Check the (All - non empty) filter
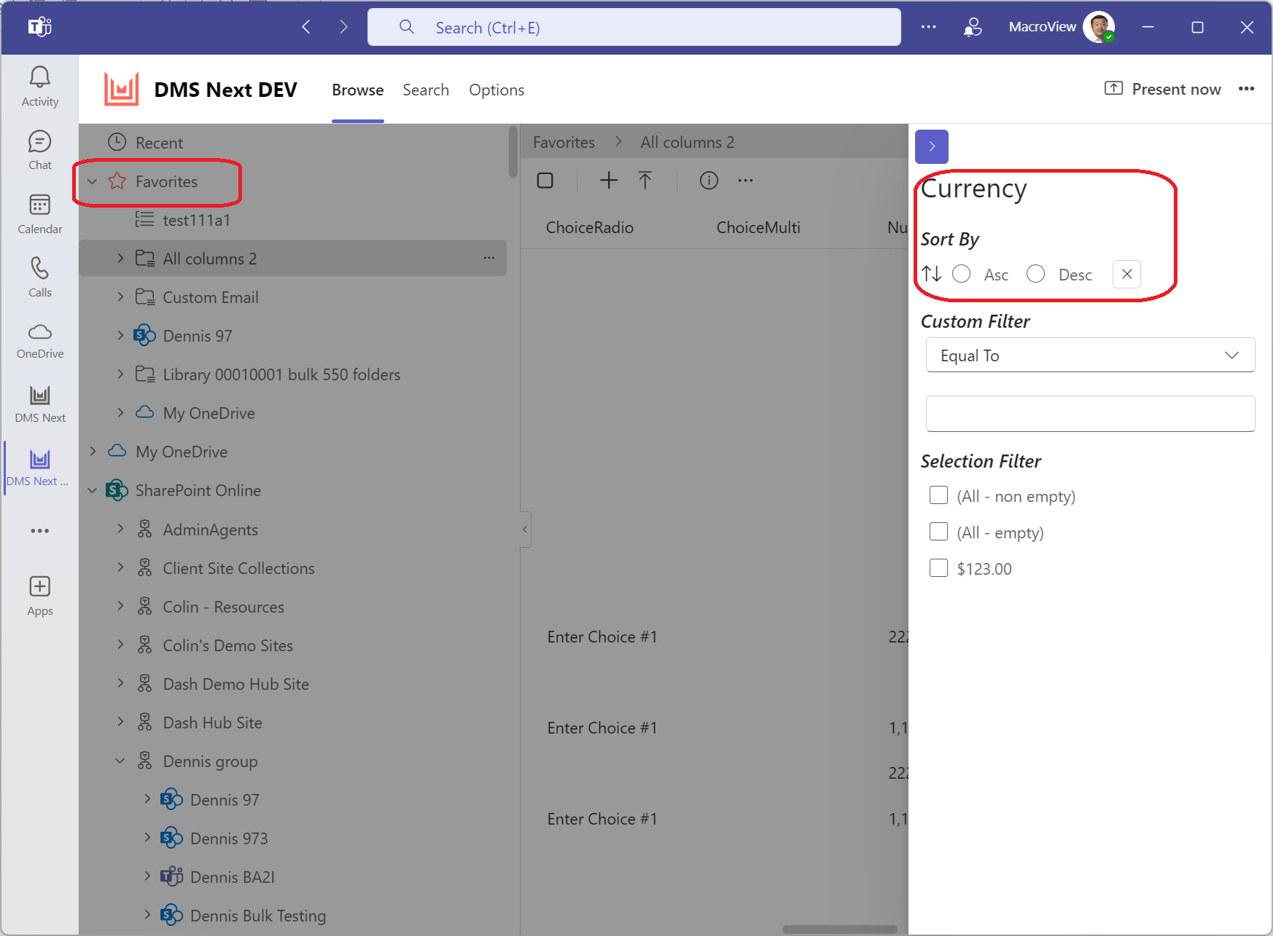The height and width of the screenshot is (936, 1273). [938, 495]
